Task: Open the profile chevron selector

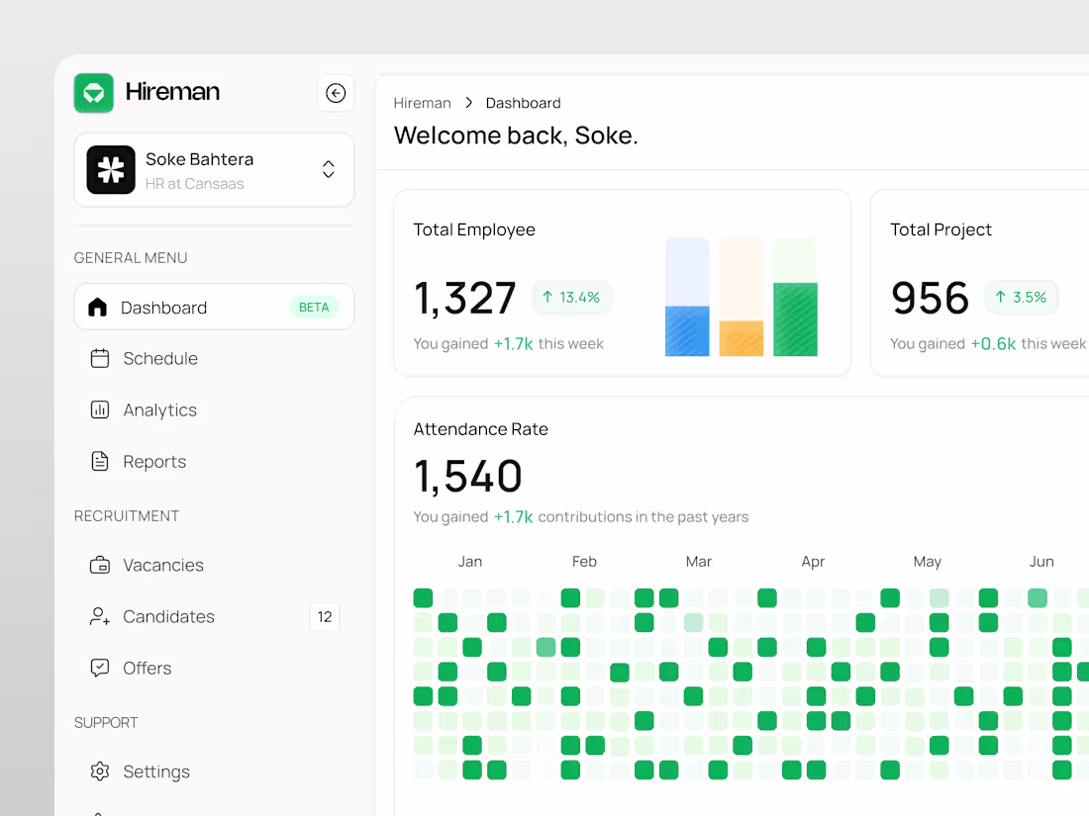Action: pyautogui.click(x=328, y=169)
